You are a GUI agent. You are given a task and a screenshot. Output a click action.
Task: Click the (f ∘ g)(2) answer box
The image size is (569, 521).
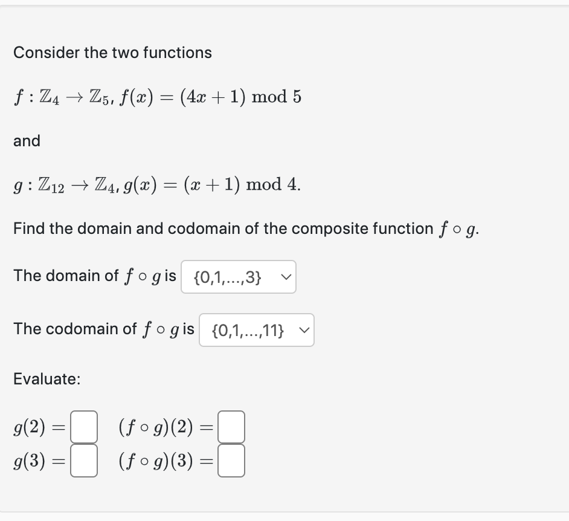click(231, 427)
